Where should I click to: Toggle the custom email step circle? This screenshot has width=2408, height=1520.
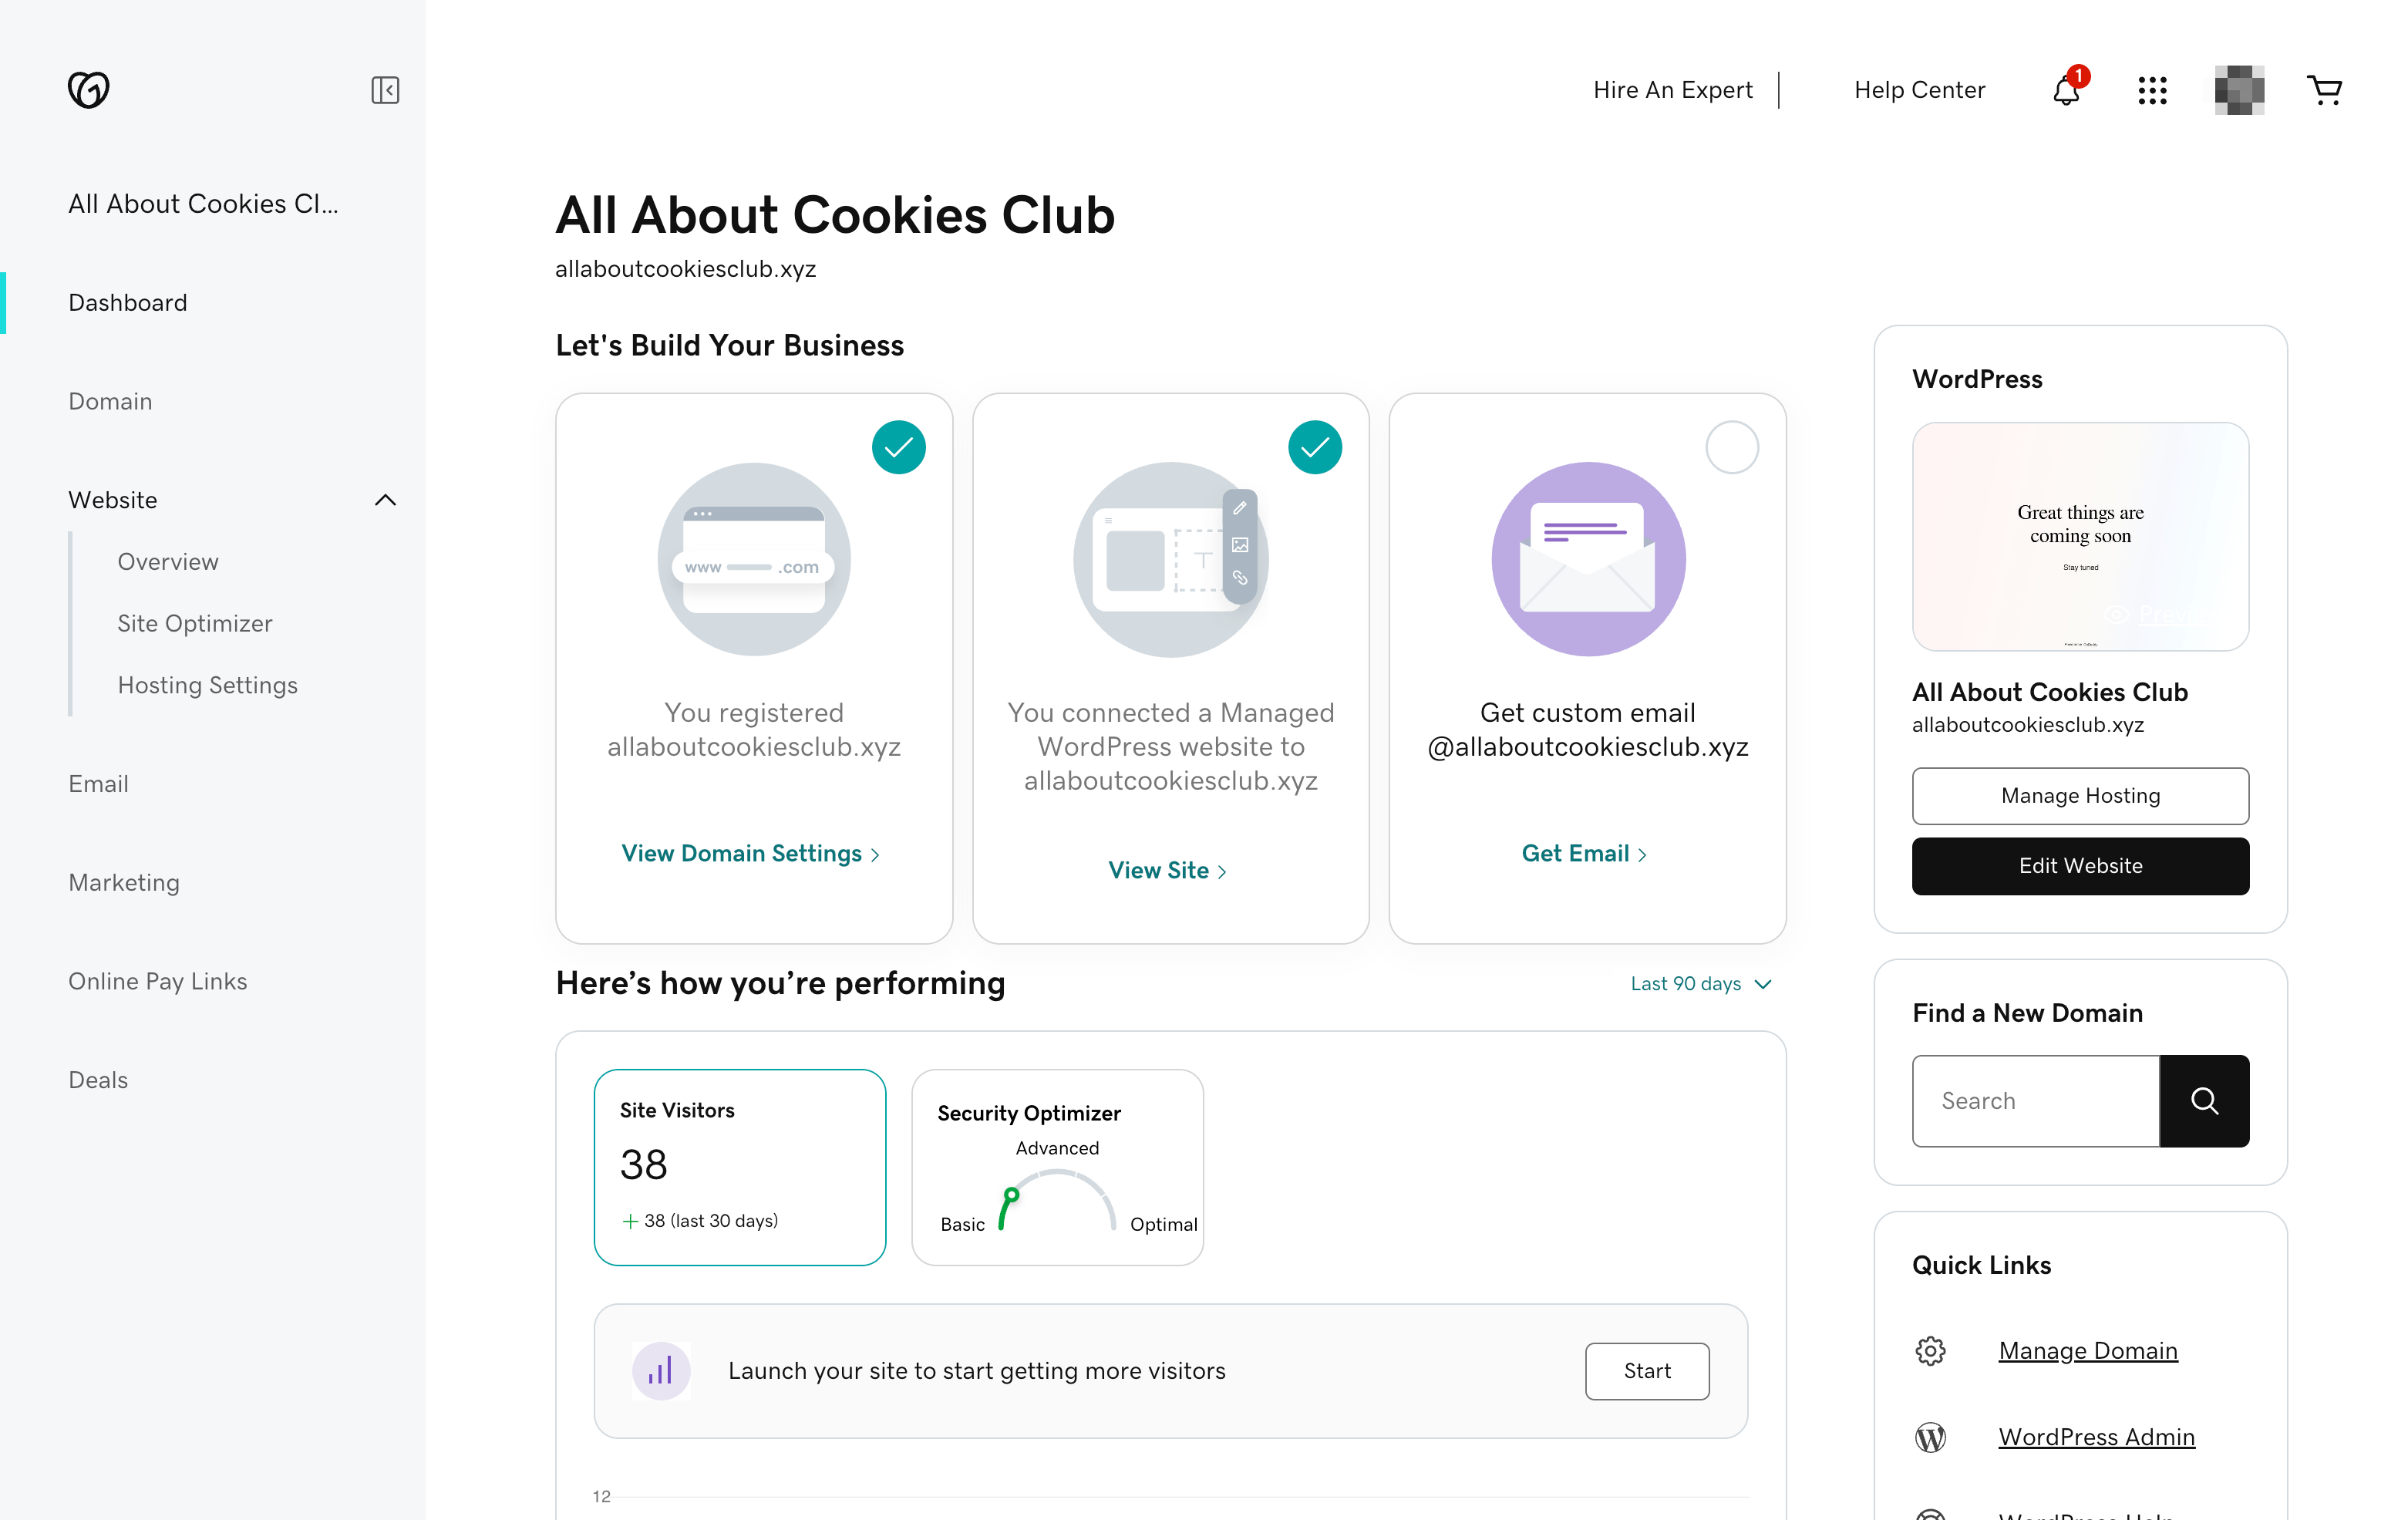[1732, 447]
